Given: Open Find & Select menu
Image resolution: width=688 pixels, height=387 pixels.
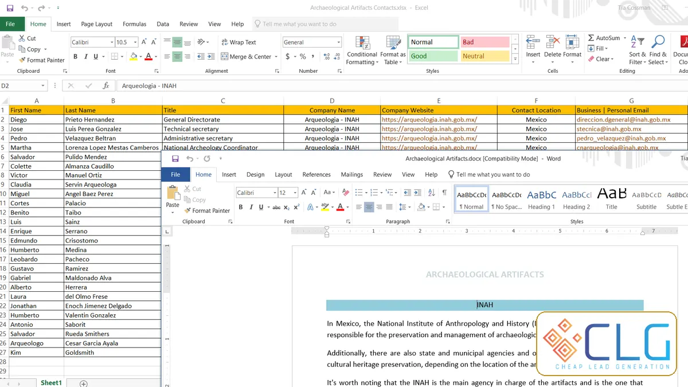Looking at the screenshot, I should 658,50.
